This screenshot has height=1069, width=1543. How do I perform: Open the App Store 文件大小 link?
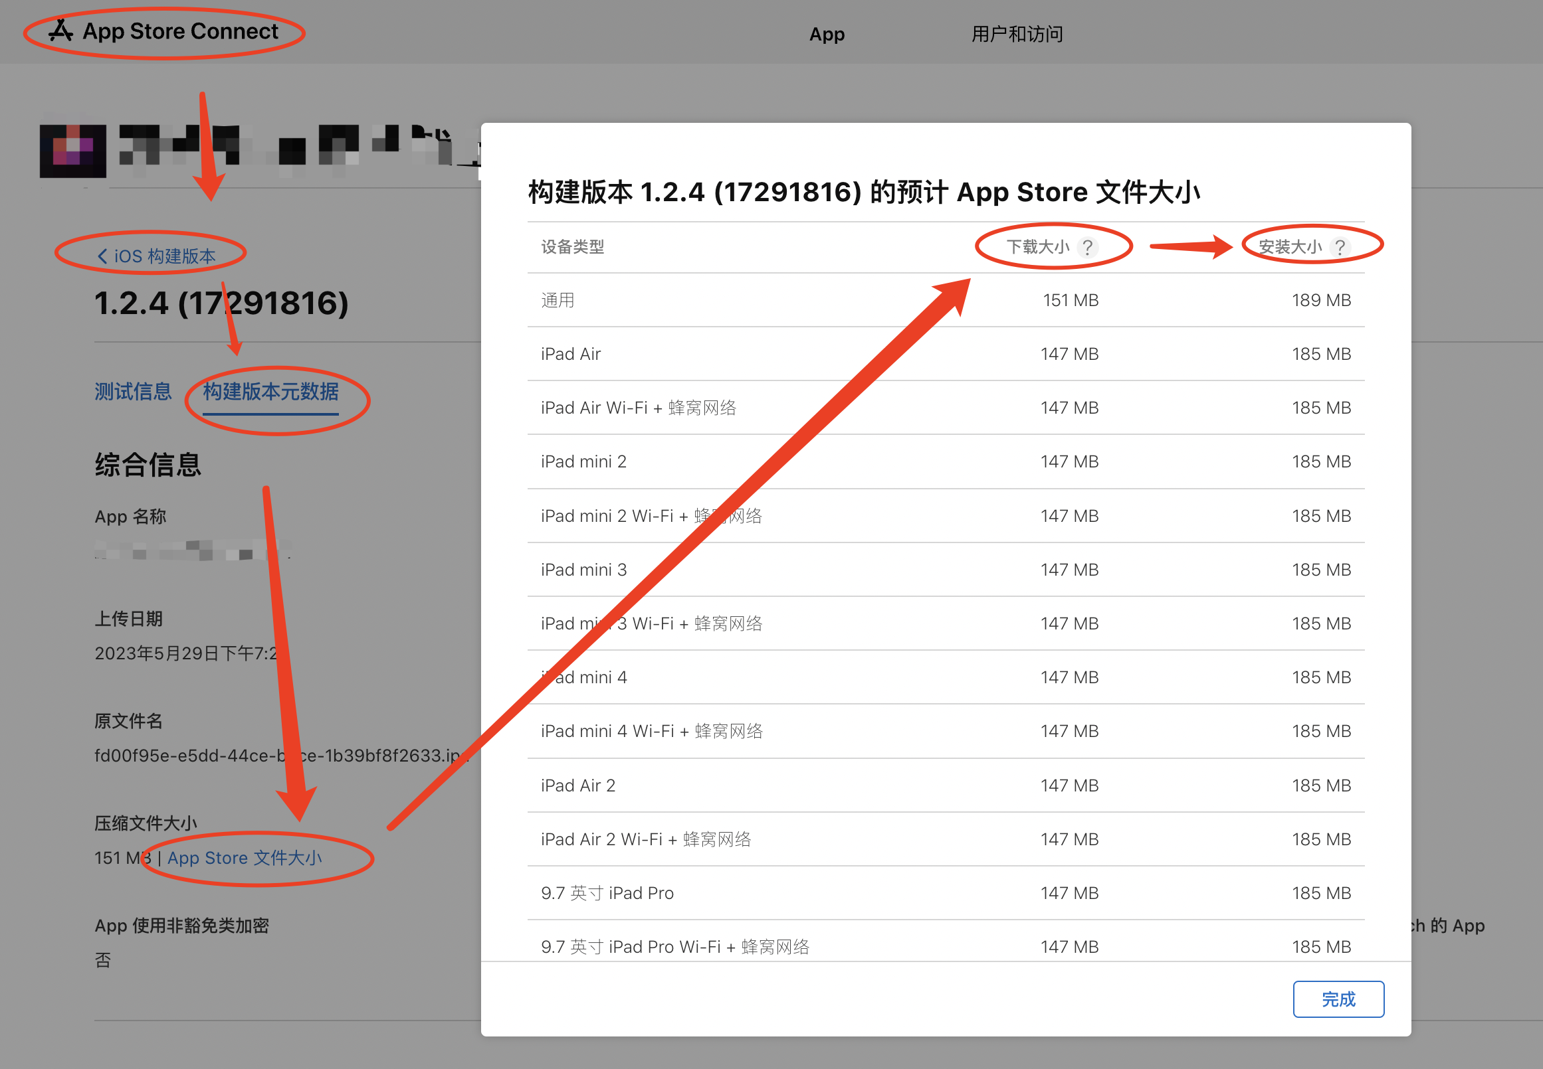pos(245,858)
